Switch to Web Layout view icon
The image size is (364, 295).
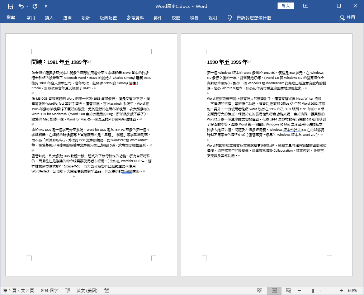click(289, 291)
